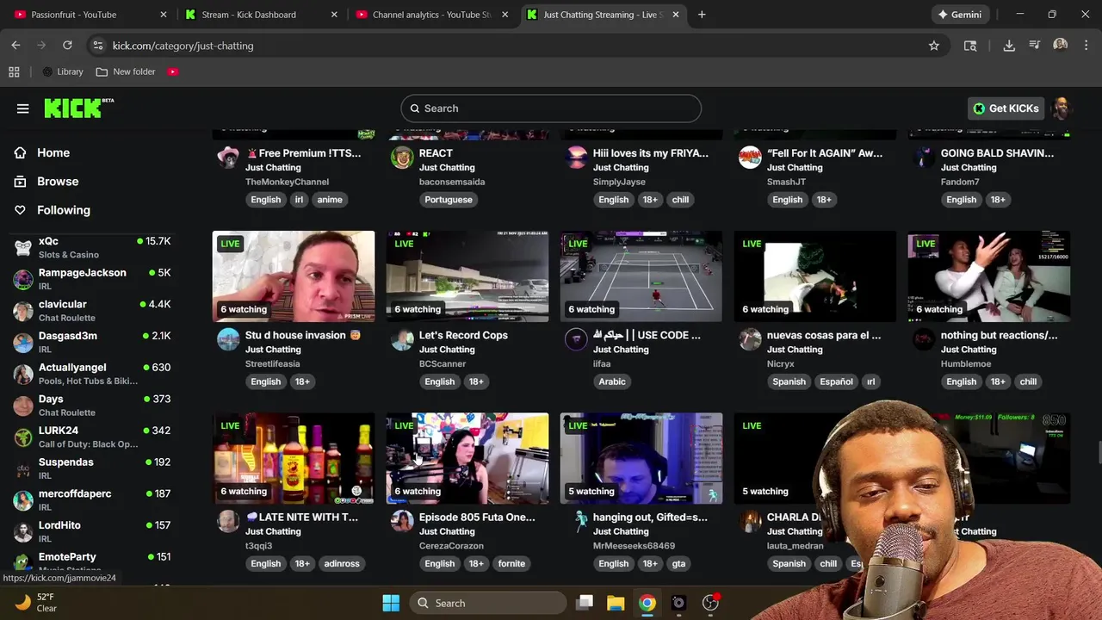The height and width of the screenshot is (620, 1102).
Task: Open LordHito channel in sidebar
Action: pyautogui.click(x=93, y=531)
